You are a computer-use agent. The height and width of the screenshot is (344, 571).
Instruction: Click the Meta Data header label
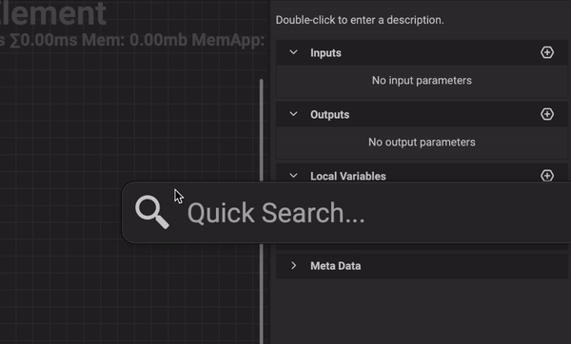pyautogui.click(x=335, y=266)
